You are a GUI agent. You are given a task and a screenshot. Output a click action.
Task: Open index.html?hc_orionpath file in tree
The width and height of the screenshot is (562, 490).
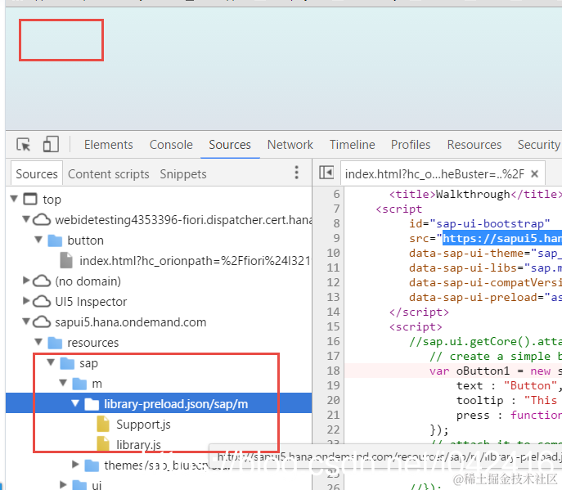[195, 261]
